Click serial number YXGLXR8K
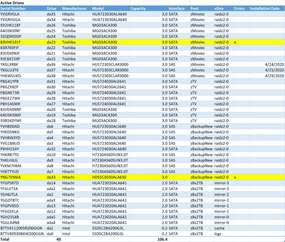 pyautogui.click(x=9, y=65)
